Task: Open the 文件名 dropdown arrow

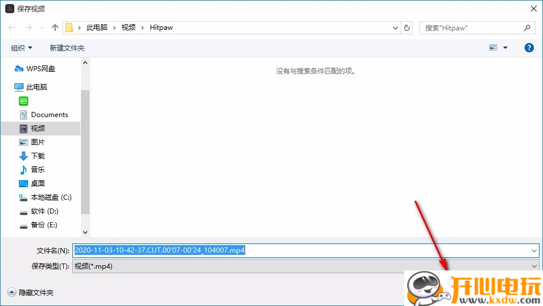Action: pyautogui.click(x=534, y=250)
